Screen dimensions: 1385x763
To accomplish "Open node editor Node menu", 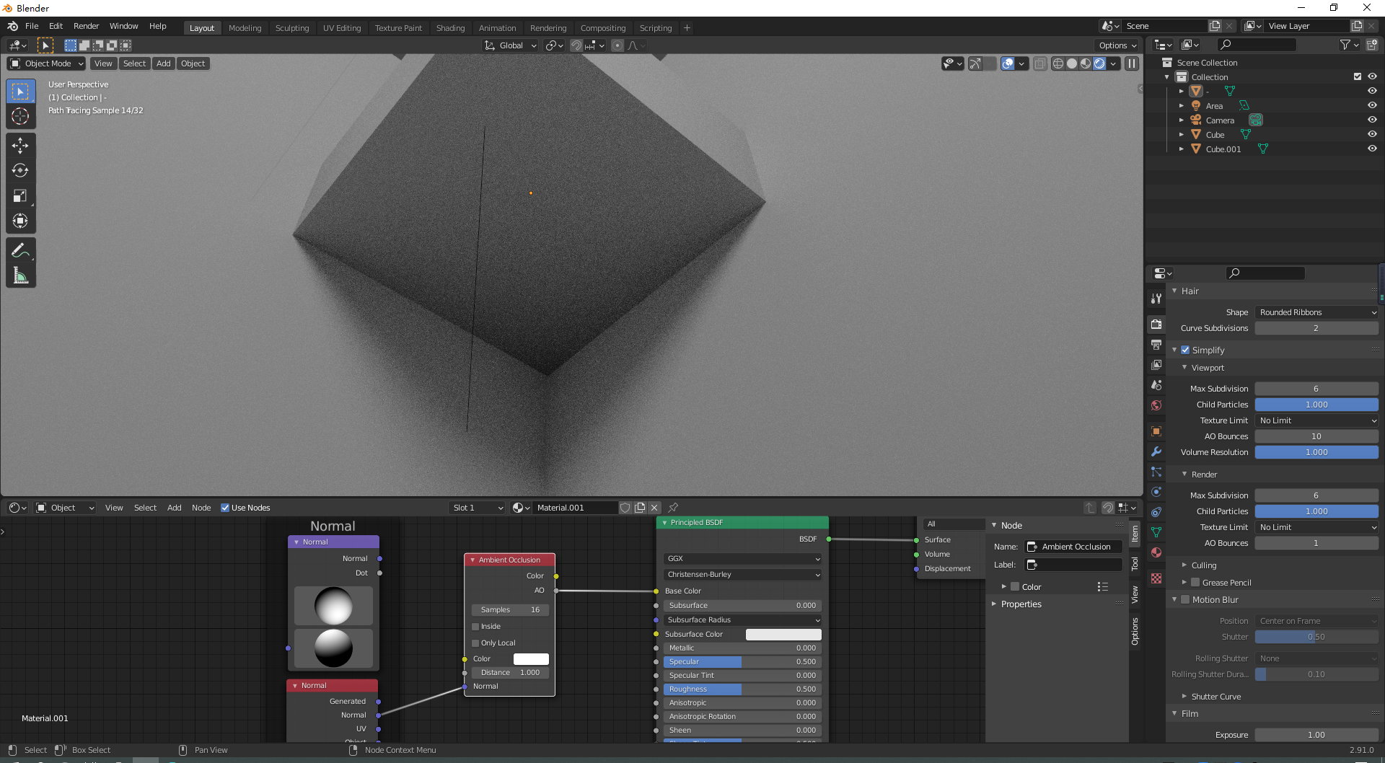I will (201, 508).
